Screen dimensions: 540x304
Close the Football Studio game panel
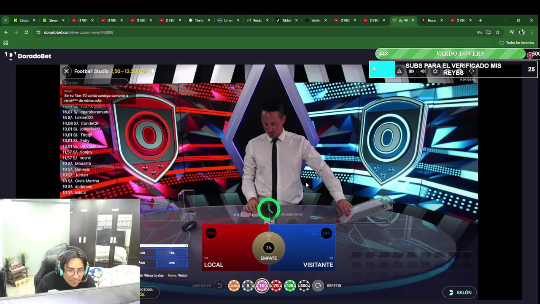tap(66, 71)
